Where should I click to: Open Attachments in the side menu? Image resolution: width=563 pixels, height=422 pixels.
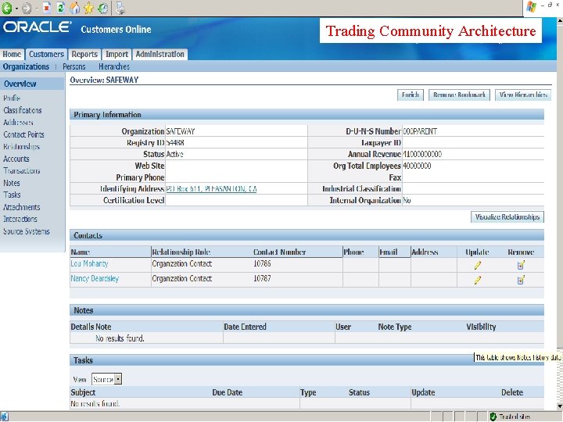pyautogui.click(x=22, y=207)
